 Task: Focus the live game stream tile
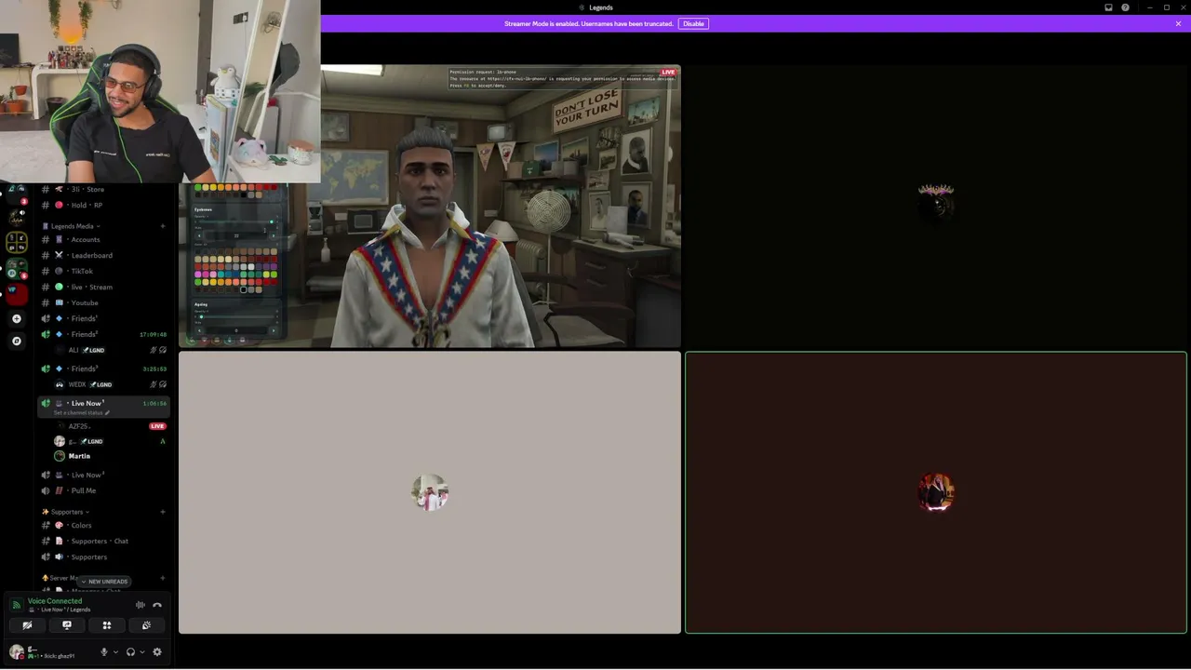pos(430,206)
